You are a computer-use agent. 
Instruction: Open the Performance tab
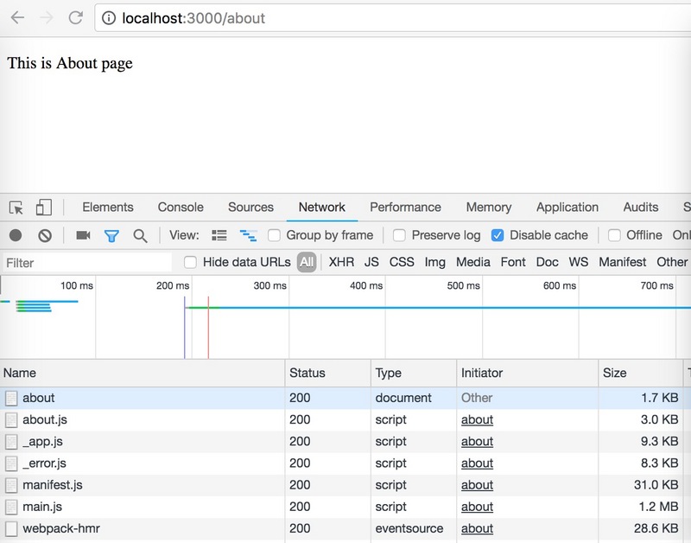(405, 207)
